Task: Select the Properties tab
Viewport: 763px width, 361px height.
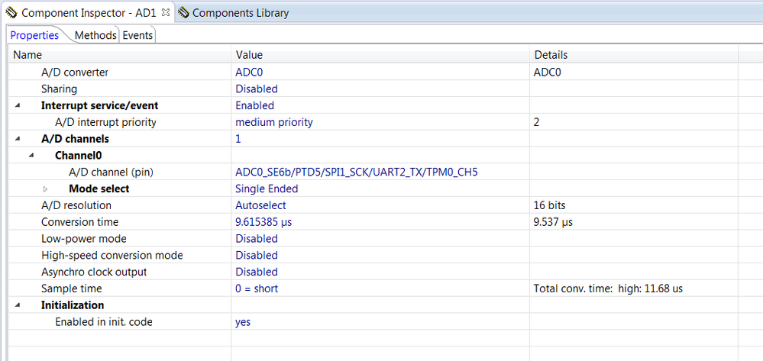Action: [x=34, y=35]
